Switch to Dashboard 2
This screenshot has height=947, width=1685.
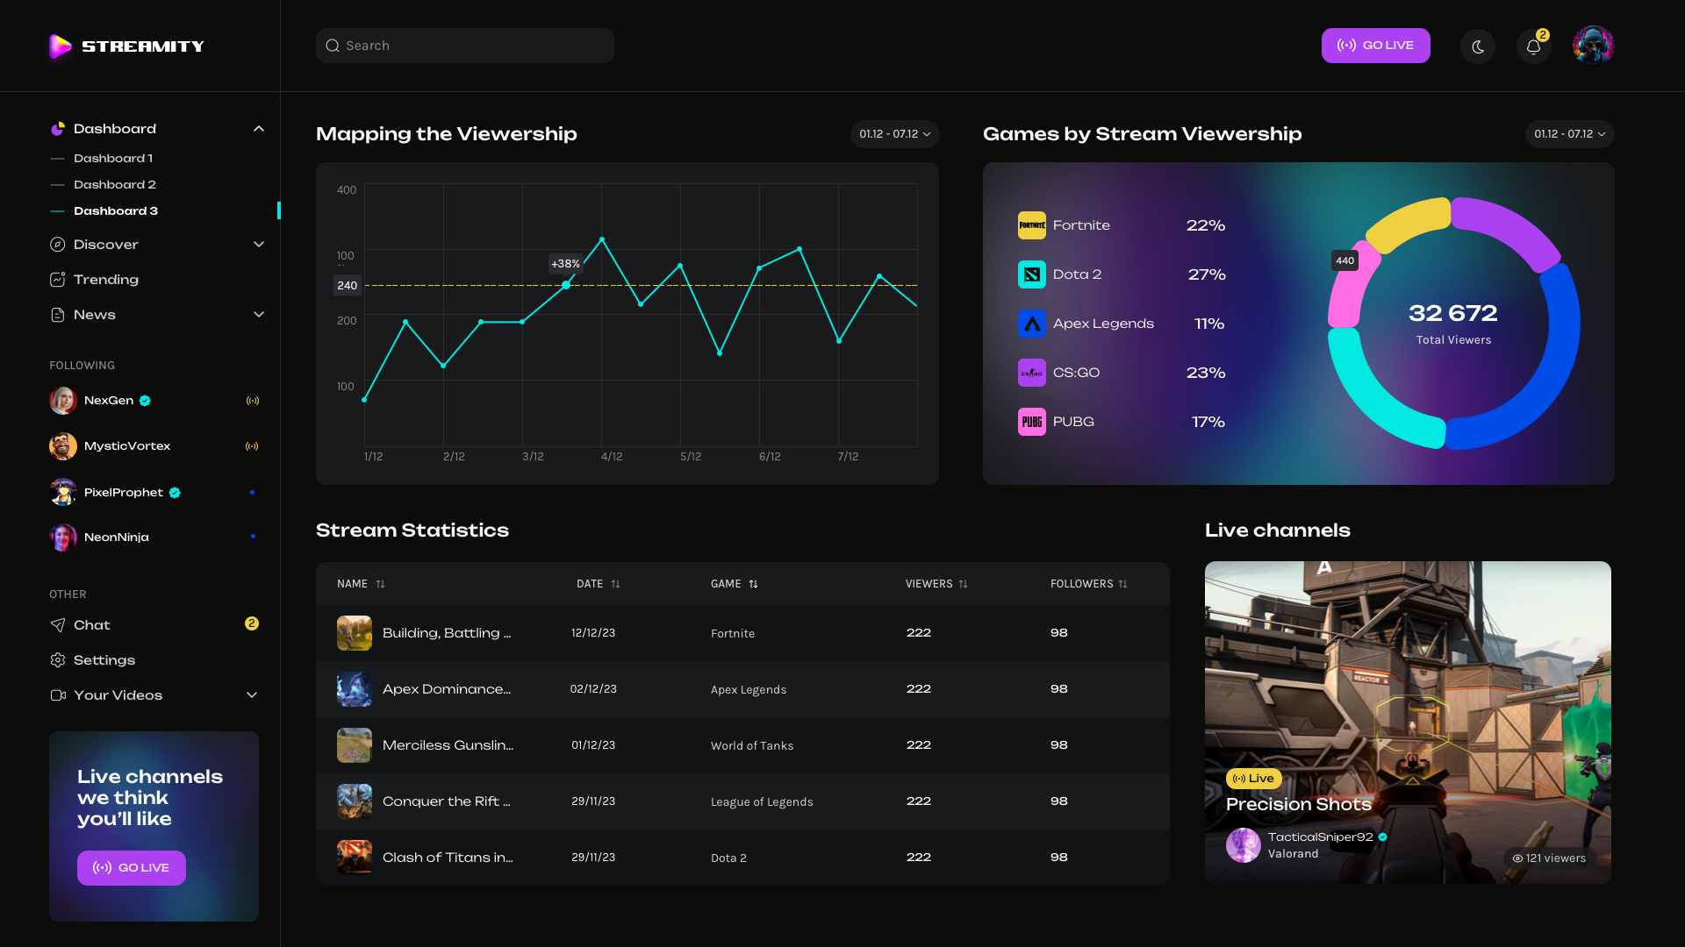(x=115, y=184)
